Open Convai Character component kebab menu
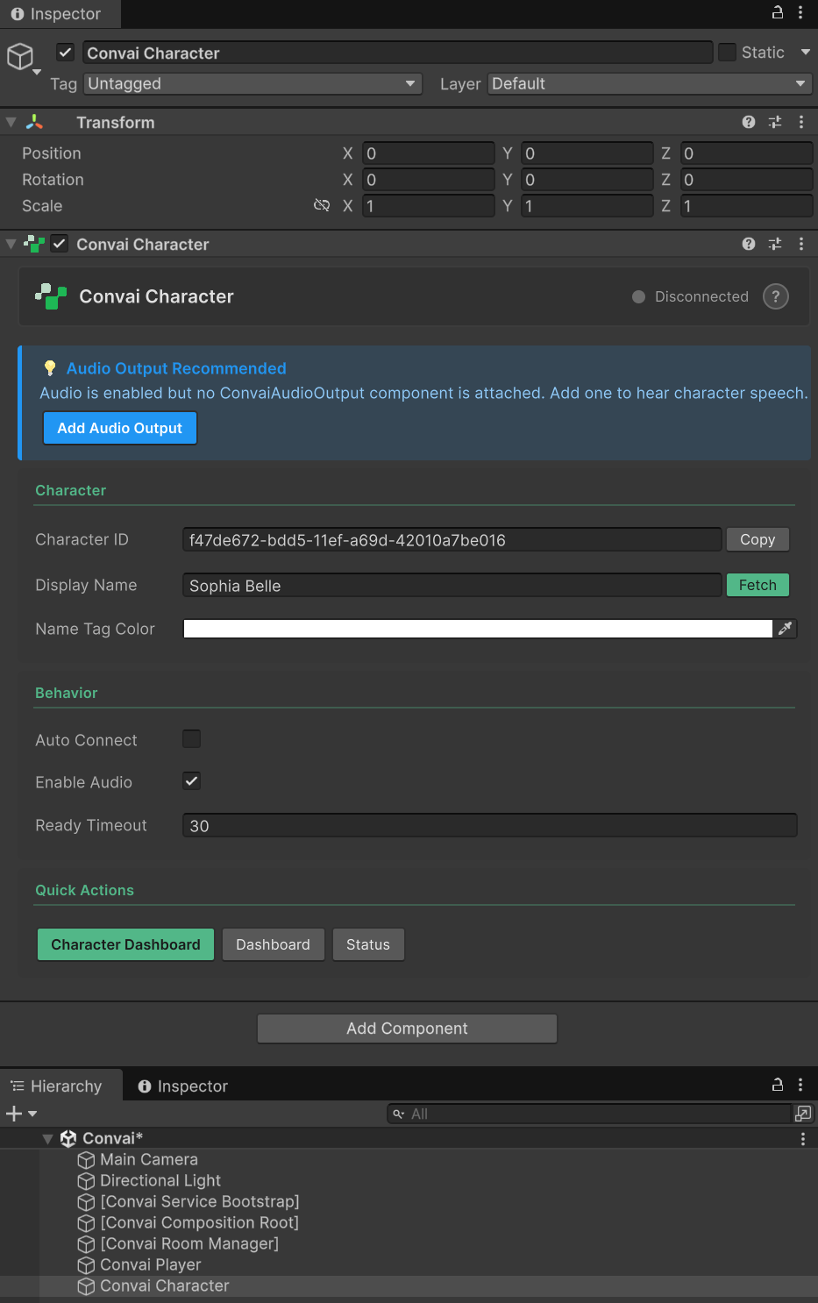Image resolution: width=818 pixels, height=1303 pixels. pyautogui.click(x=801, y=245)
